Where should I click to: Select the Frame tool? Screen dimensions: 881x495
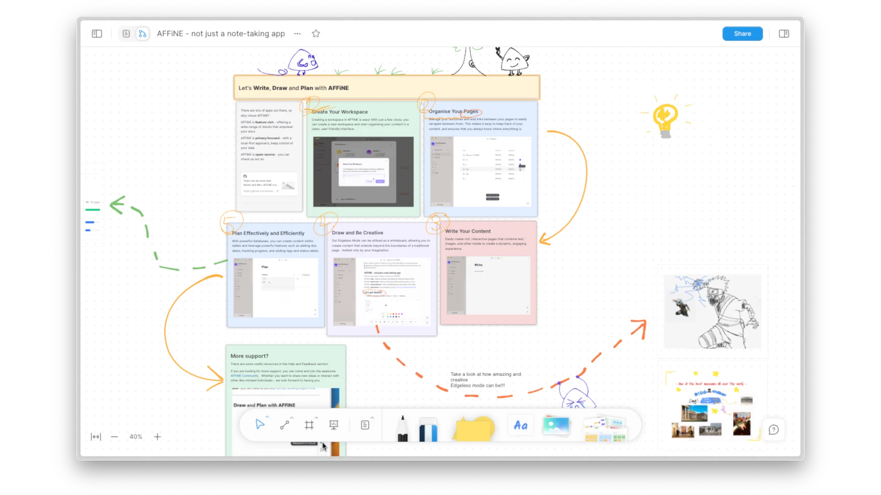tap(310, 424)
